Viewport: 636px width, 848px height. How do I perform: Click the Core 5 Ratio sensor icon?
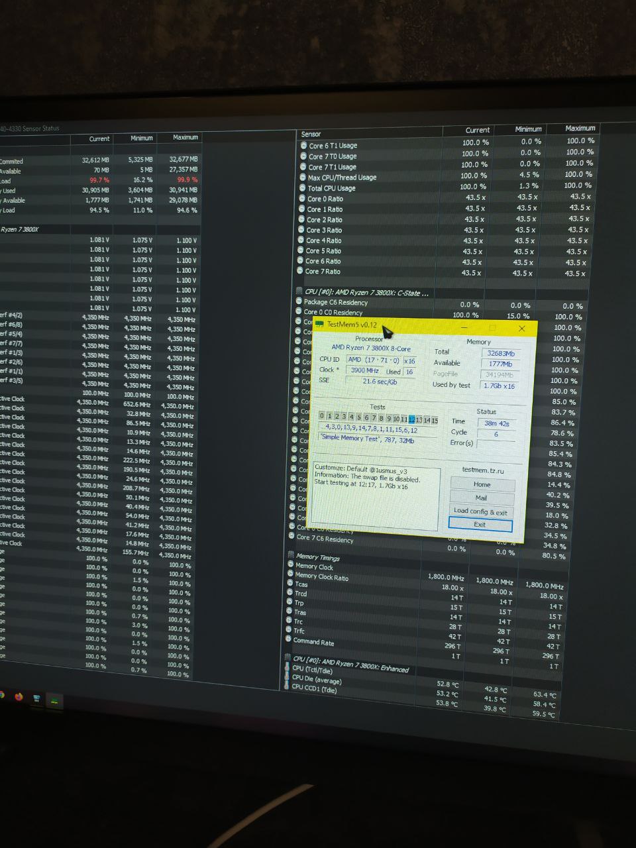click(x=301, y=250)
